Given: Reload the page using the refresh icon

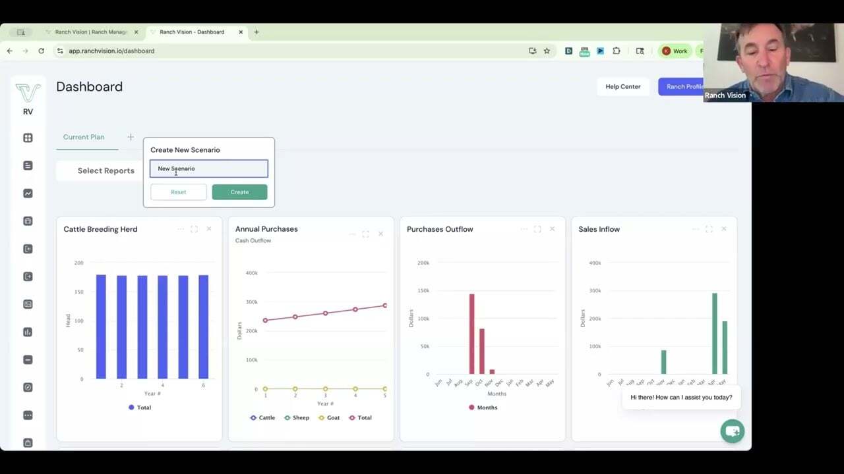Looking at the screenshot, I should coord(41,51).
